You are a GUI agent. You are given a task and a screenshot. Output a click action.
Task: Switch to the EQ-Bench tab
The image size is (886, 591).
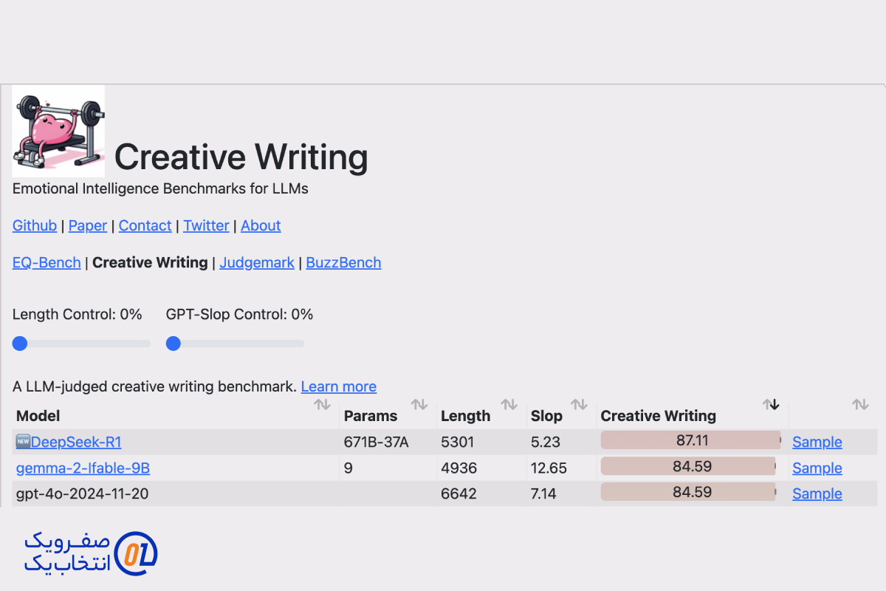pyautogui.click(x=47, y=262)
